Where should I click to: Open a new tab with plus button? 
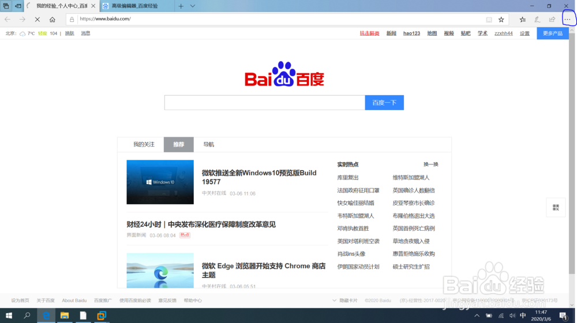181,6
